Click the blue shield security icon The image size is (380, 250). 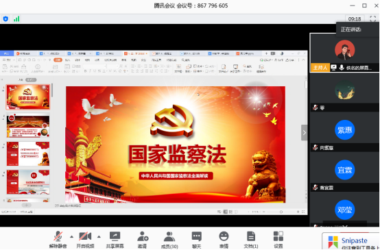(x=5, y=19)
